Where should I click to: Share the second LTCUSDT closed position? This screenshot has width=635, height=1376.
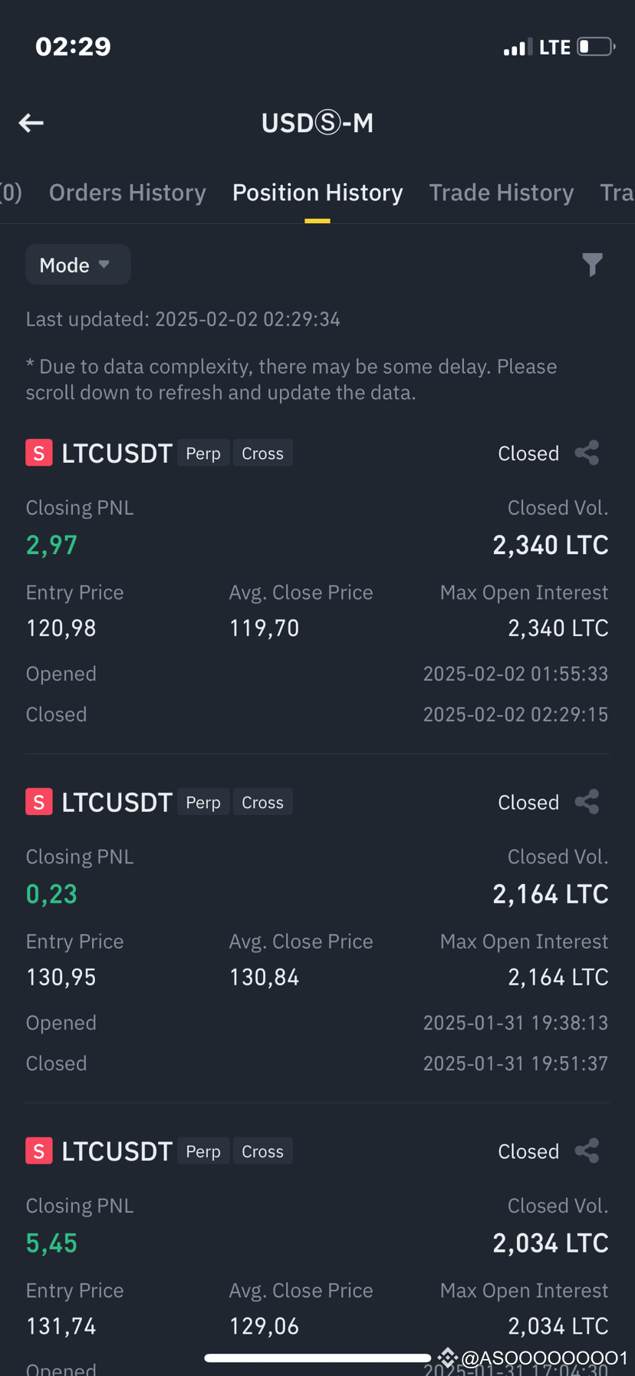[x=587, y=802]
